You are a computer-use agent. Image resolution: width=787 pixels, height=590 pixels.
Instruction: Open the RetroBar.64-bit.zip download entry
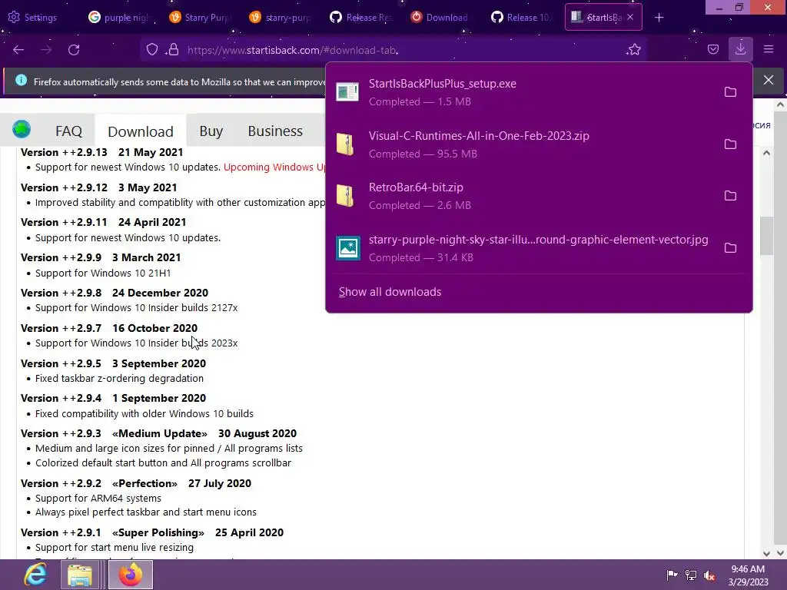pos(522,196)
